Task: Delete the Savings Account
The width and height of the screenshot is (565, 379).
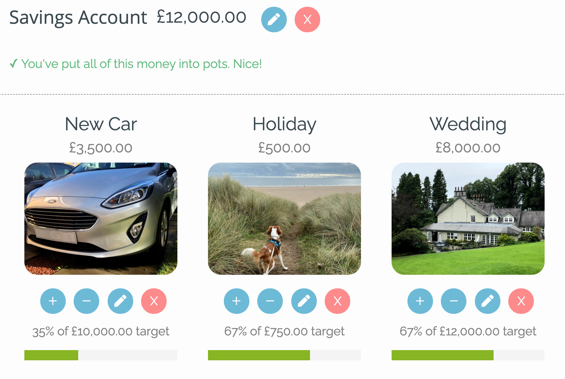Action: pos(307,19)
